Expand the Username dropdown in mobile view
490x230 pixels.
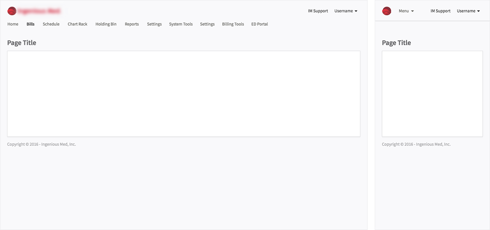468,11
